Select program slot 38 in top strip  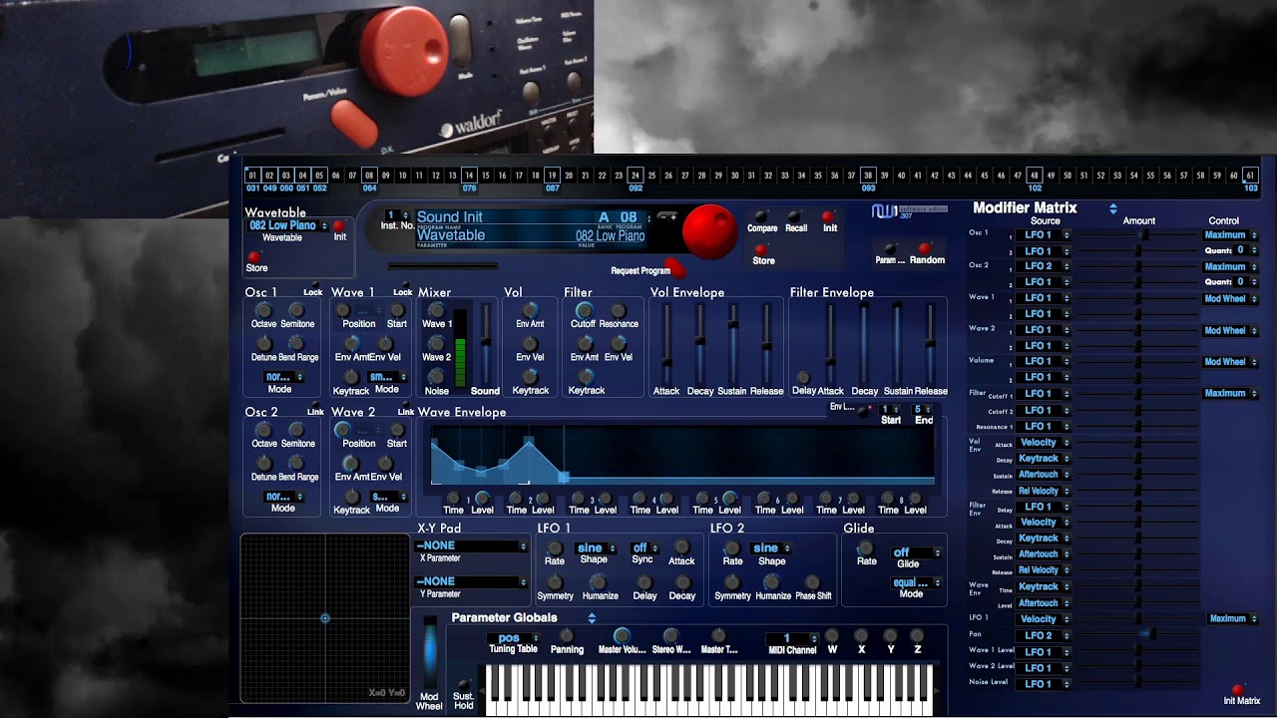pos(868,176)
